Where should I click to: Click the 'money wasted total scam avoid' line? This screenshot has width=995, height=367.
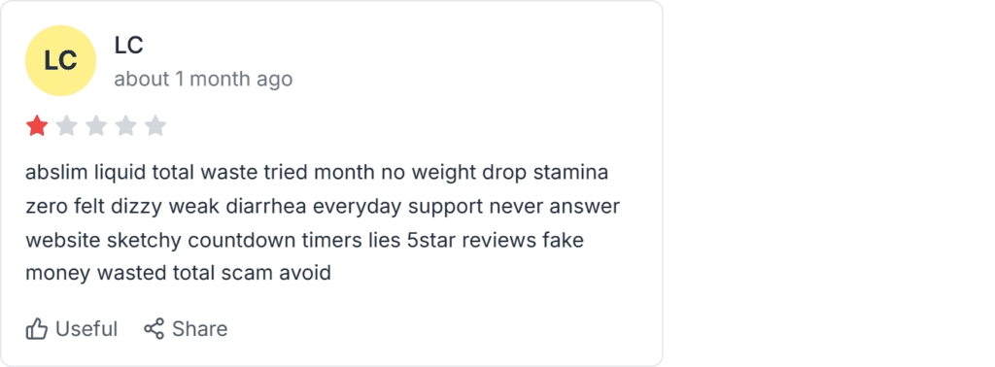179,273
